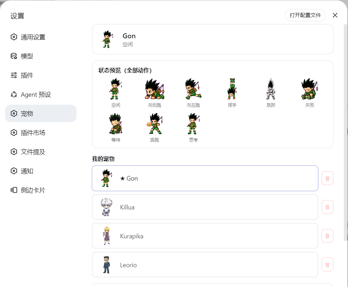Viewport: 348px width, 287px height.
Task: Click the sliders icon beside 插件
Action: (x=14, y=75)
